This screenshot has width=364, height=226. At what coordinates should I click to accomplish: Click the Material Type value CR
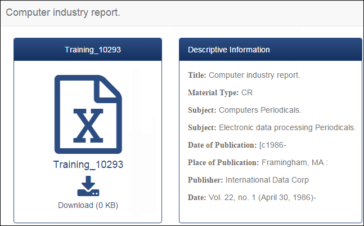pos(247,92)
